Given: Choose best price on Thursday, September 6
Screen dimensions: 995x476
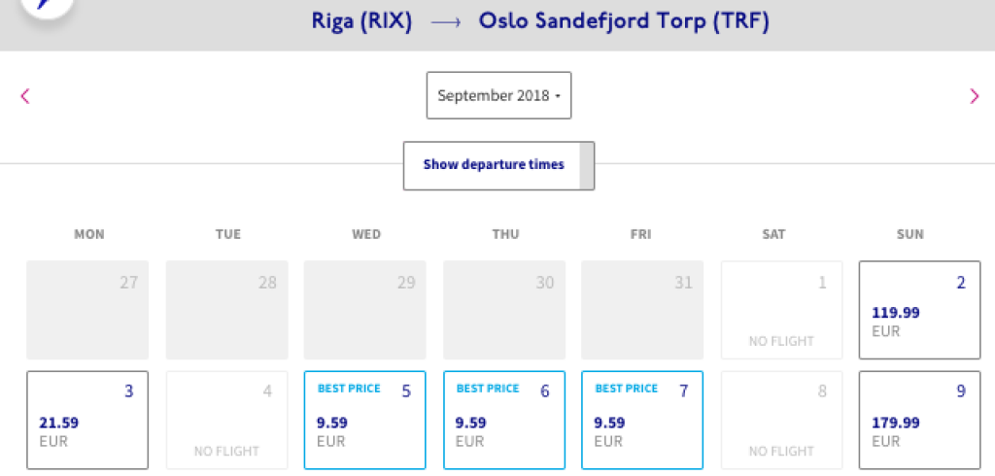Looking at the screenshot, I should click(x=503, y=420).
